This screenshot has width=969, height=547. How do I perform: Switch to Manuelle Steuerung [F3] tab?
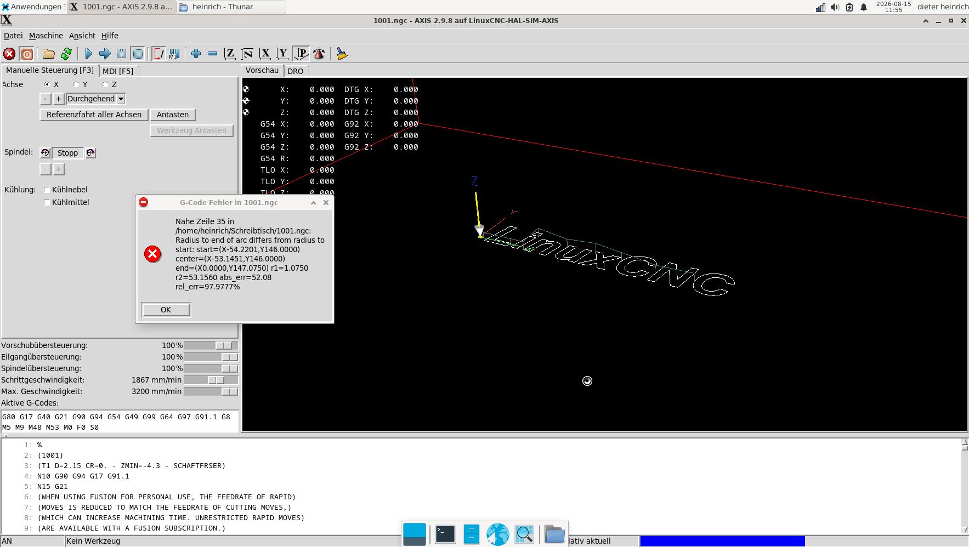coord(50,70)
